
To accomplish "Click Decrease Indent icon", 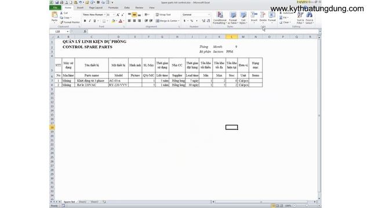I will point(146,21).
